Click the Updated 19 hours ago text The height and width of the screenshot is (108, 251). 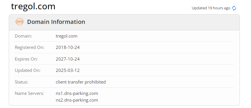pos(211,8)
